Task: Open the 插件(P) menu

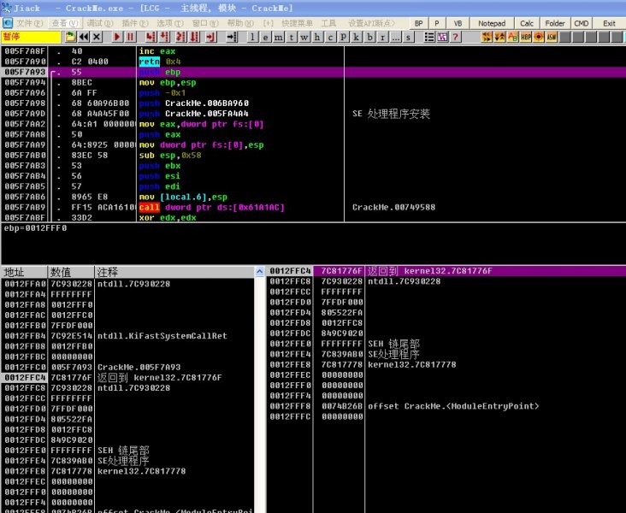Action: (x=135, y=23)
